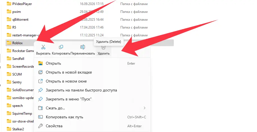Click the Rename (Переименовать) icon
This screenshot has height=132, width=257.
83,47
